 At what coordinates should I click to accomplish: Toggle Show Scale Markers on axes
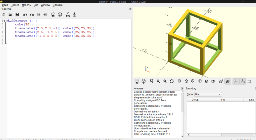click(x=242, y=81)
